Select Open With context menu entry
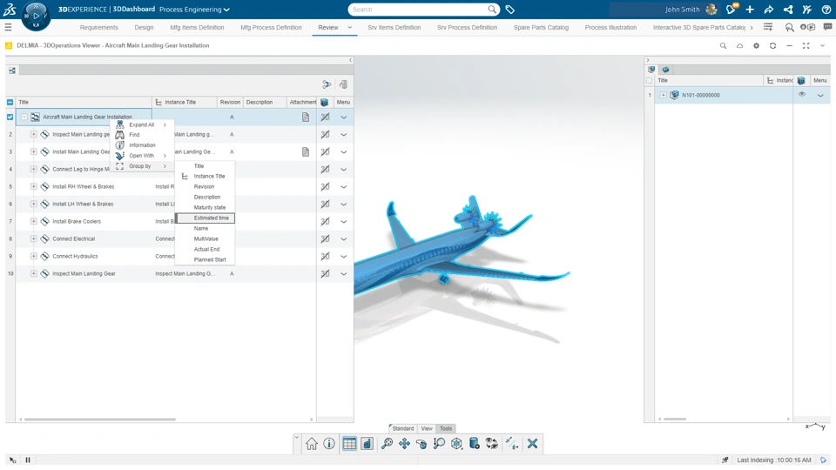 coord(142,156)
